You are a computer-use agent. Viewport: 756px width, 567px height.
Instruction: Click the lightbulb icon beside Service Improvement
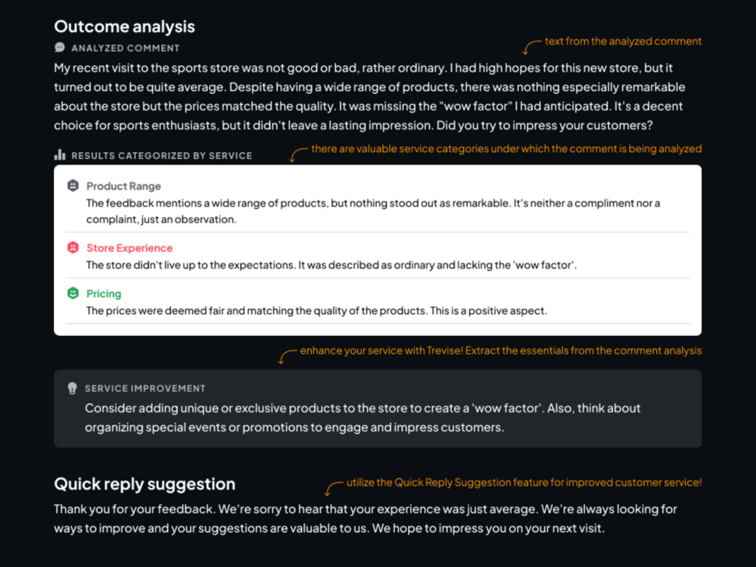[x=72, y=388]
